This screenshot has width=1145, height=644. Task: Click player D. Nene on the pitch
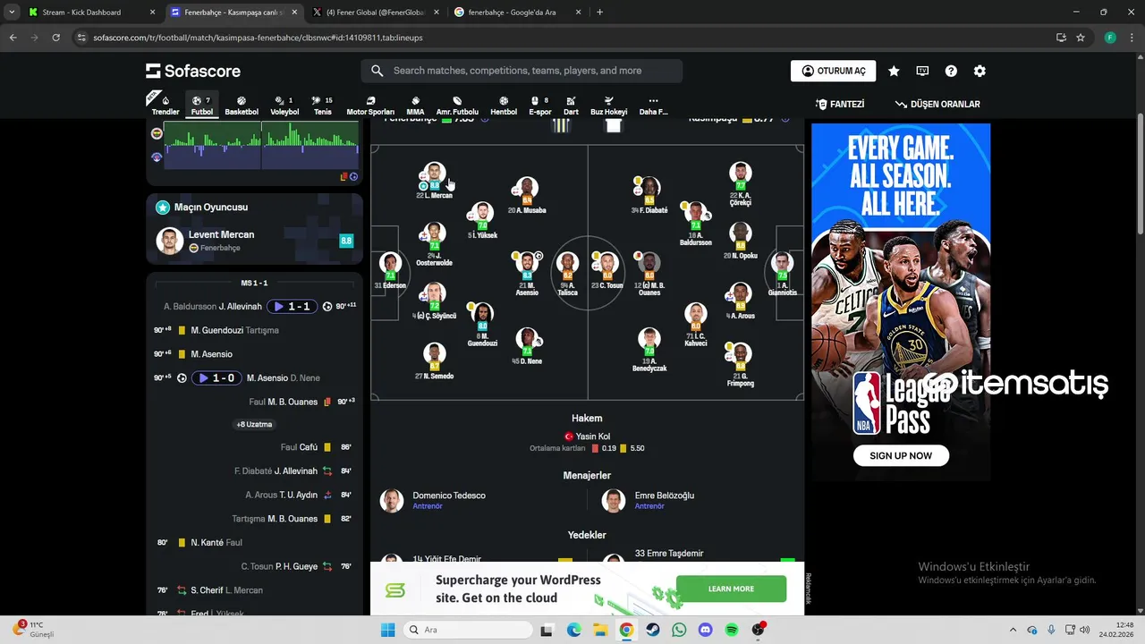tap(527, 346)
